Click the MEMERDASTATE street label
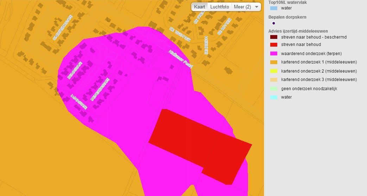This screenshot has height=196, width=367. pyautogui.click(x=100, y=89)
